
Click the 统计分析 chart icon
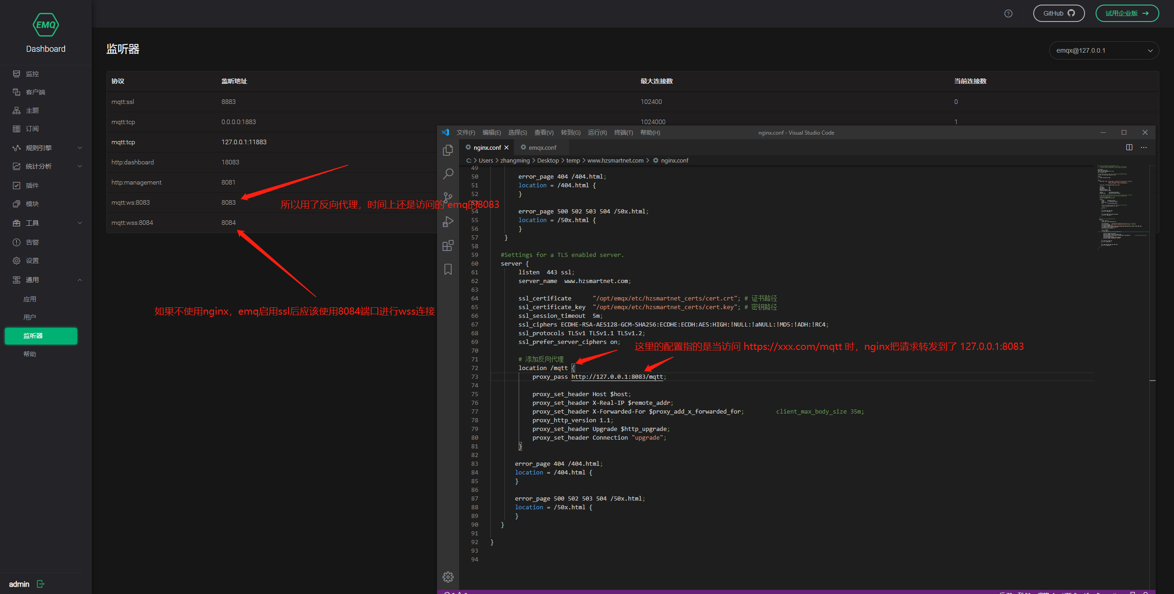pyautogui.click(x=17, y=166)
